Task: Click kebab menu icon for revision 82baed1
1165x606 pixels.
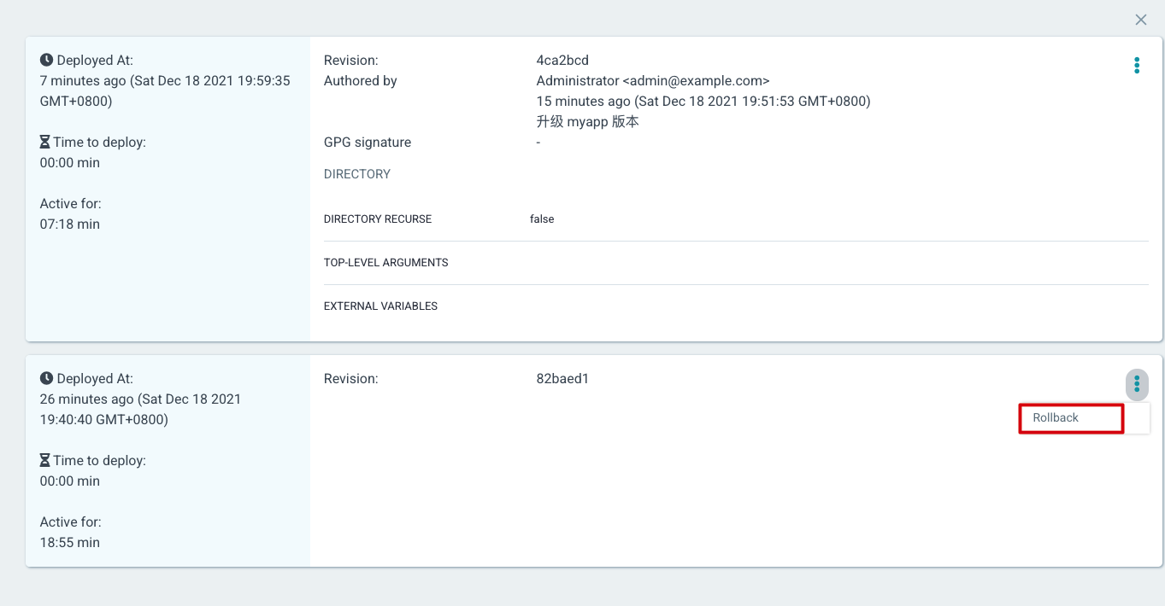Action: 1137,384
